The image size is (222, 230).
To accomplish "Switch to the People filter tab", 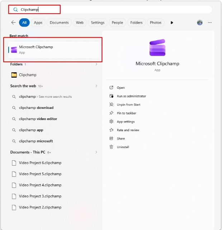I will pos(117,23).
